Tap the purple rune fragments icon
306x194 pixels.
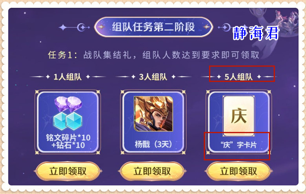[x=68, y=104]
